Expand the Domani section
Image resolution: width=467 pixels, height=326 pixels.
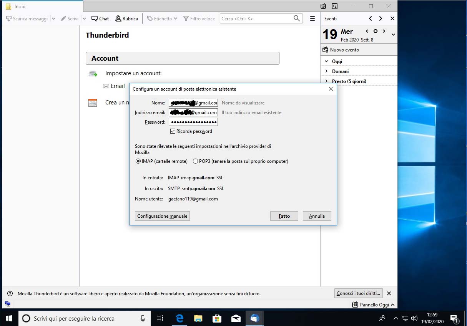(327, 71)
